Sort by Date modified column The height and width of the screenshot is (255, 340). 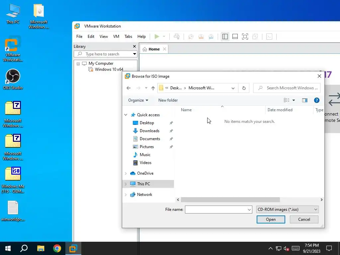[280, 110]
